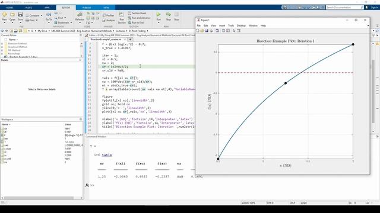This screenshot has width=380, height=213.
Task: Click the Go To icon
Action: point(49,15)
